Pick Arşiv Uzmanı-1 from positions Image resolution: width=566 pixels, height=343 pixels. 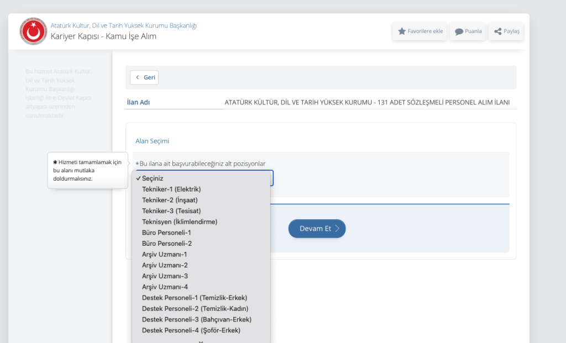(165, 255)
